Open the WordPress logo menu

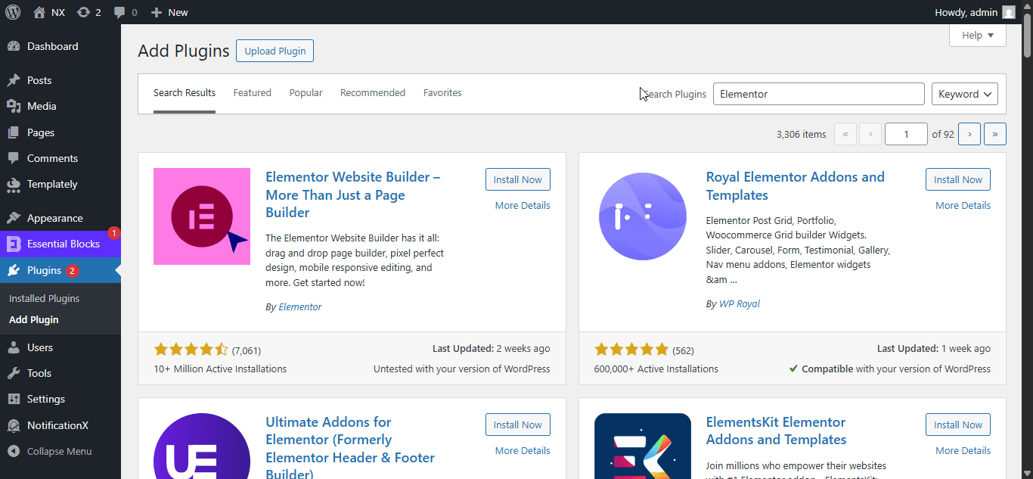pyautogui.click(x=13, y=12)
